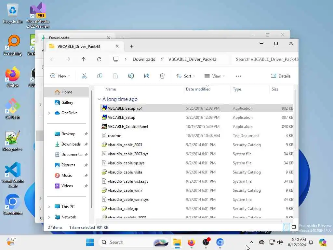Navigate up one folder level
333x250 pixels.
84,59
